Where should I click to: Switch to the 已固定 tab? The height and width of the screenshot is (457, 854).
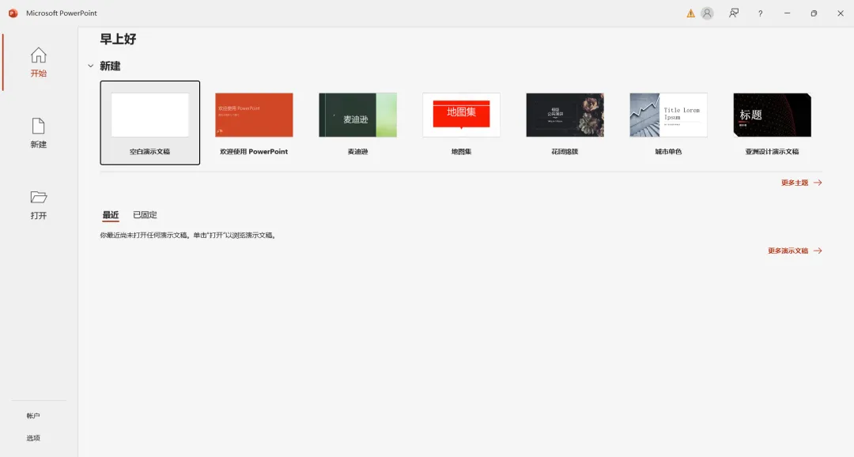[145, 215]
